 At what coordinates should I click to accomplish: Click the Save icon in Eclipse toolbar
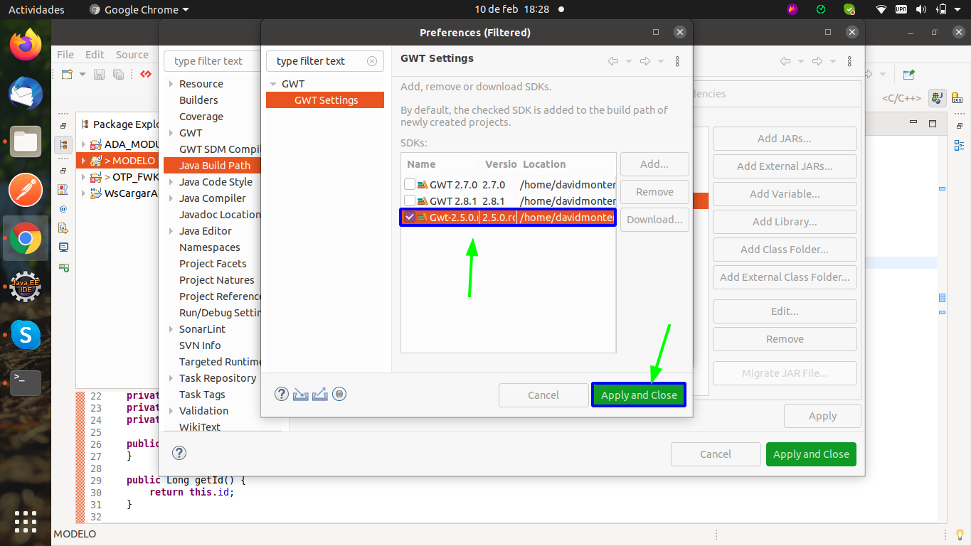pyautogui.click(x=100, y=74)
